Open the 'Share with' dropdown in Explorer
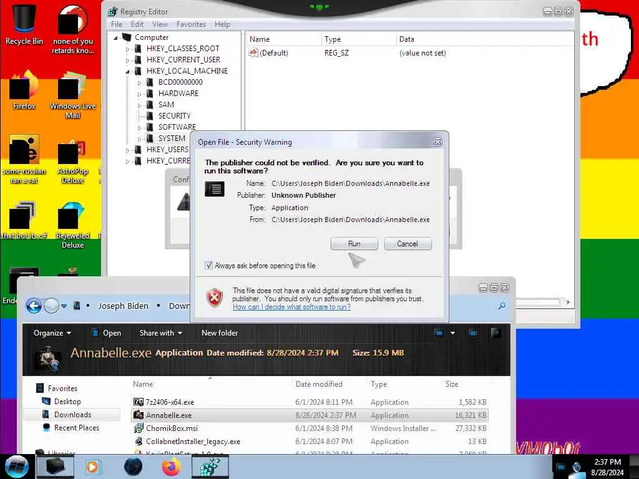This screenshot has width=639, height=479. pyautogui.click(x=160, y=333)
